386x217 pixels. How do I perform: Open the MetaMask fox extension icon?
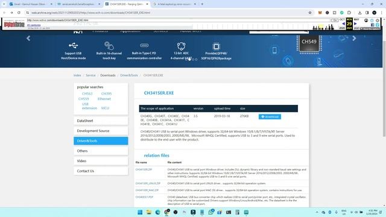click(320, 13)
